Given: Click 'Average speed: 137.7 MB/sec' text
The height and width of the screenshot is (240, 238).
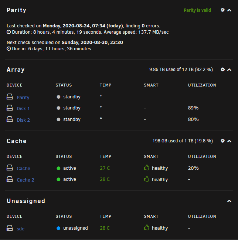Looking at the screenshot, I should tap(136, 32).
